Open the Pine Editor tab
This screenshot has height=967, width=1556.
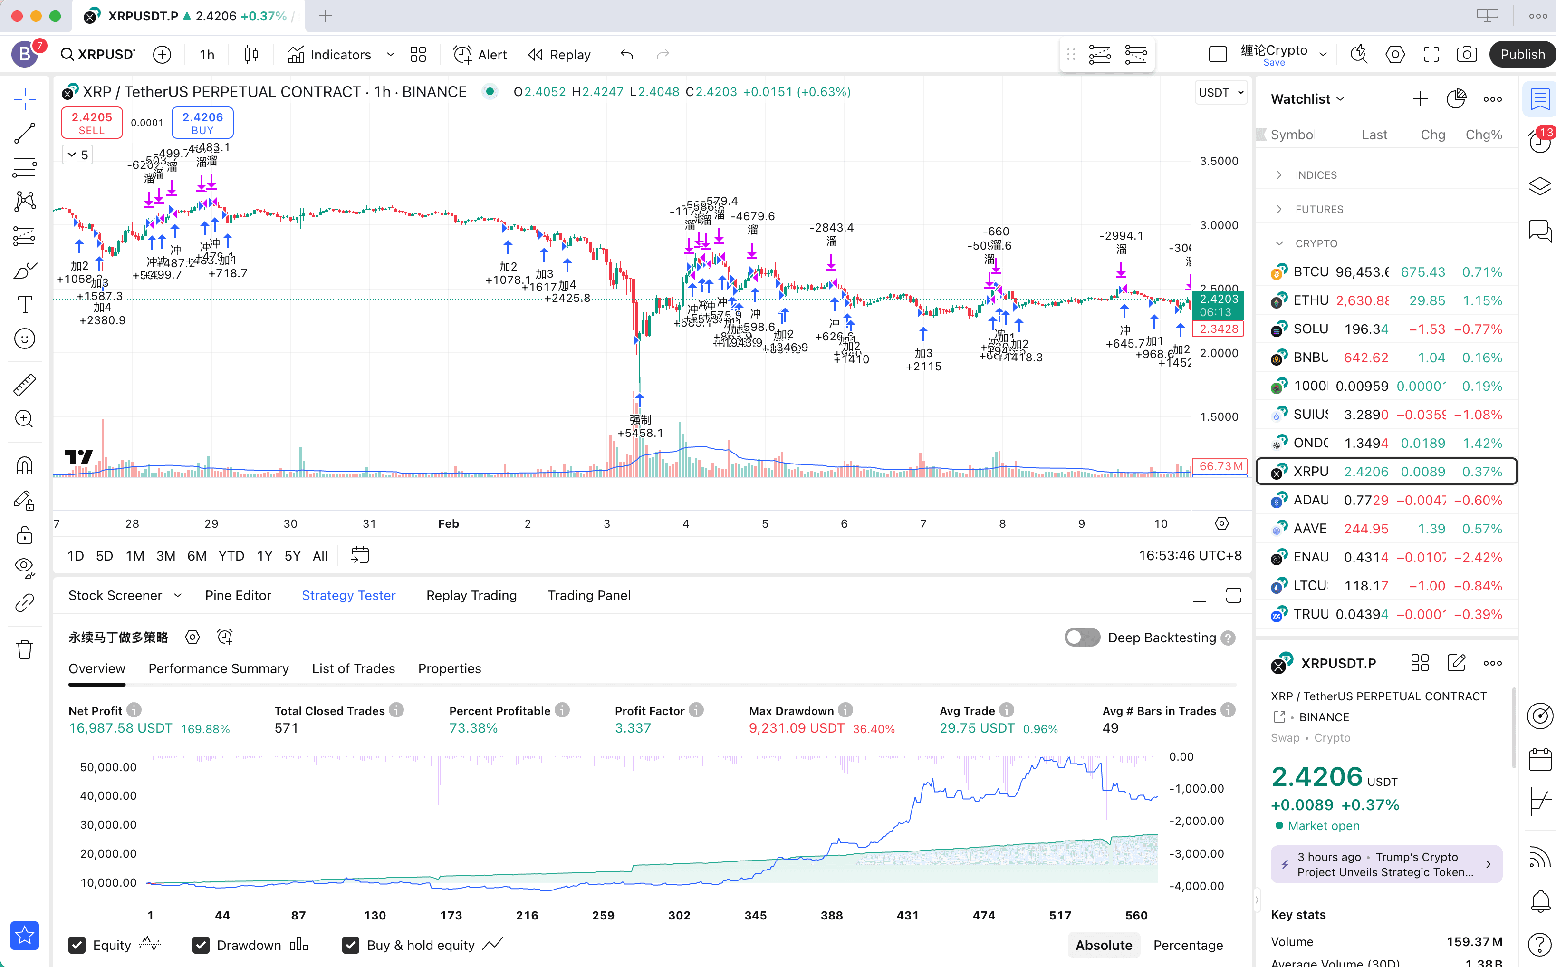click(238, 595)
